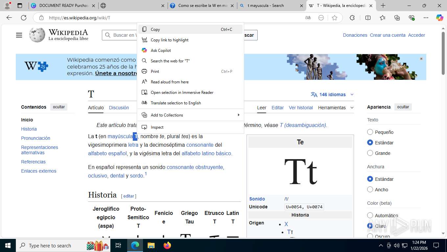Open File Explorer from the taskbar

pyautogui.click(x=151, y=245)
